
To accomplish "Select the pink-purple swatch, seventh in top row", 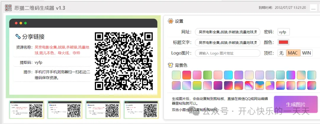I will pyautogui.click(x=239, y=75).
